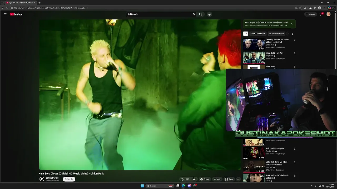Open Crawling video thumbnail
This screenshot has width=337, height=189.
(x=254, y=44)
